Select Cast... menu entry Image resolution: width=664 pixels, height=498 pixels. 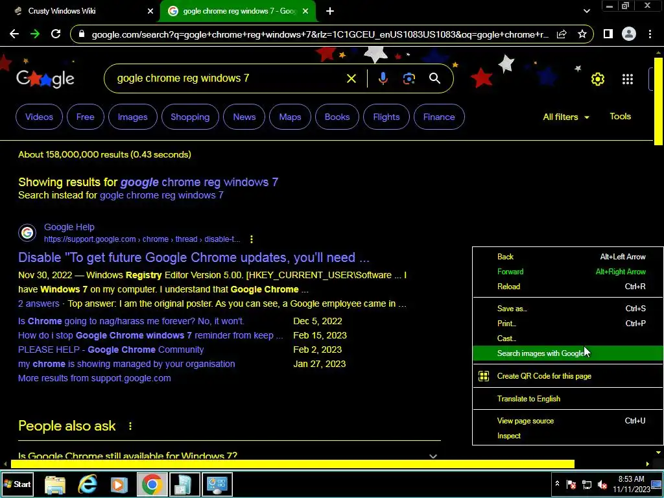coord(568,338)
